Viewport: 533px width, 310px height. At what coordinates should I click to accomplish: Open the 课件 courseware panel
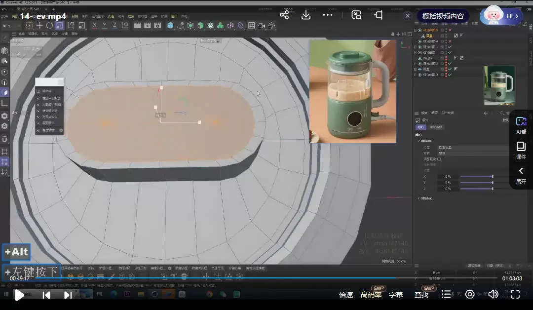521,151
